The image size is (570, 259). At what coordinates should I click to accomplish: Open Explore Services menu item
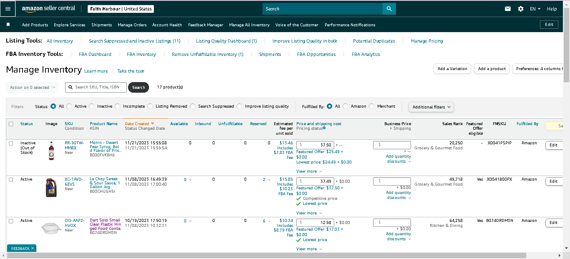point(70,25)
